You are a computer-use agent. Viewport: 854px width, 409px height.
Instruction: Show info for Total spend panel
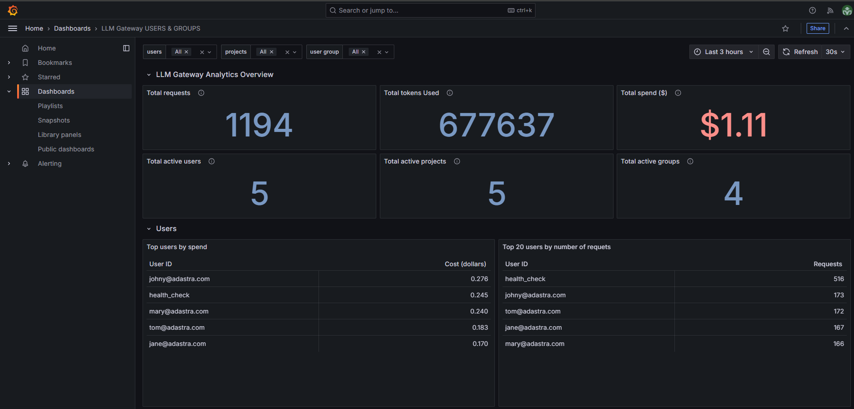coord(678,93)
